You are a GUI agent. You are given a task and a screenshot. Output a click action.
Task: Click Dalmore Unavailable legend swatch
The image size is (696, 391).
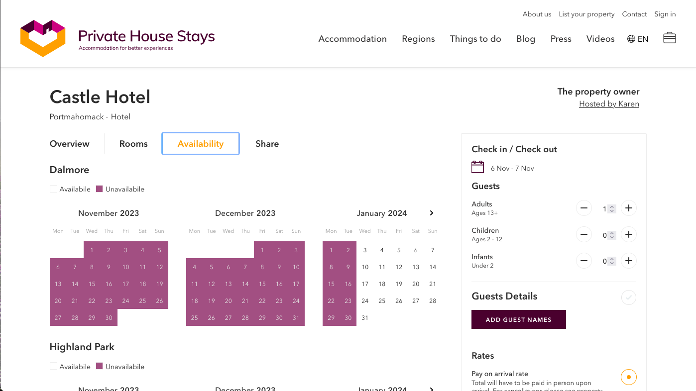99,189
